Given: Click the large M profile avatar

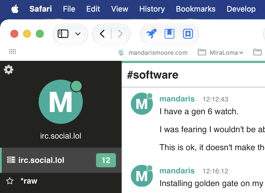Looking at the screenshot, I should pos(61,102).
